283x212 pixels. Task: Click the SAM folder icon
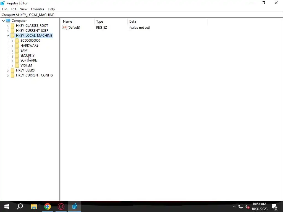17,50
